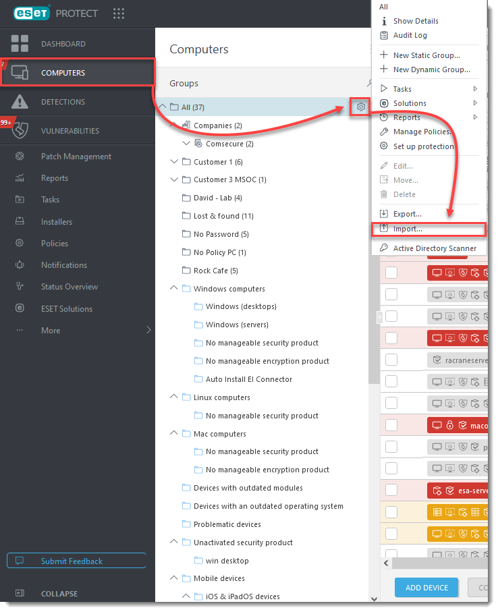Click the Status Overview stethoscope icon

[x=20, y=287]
